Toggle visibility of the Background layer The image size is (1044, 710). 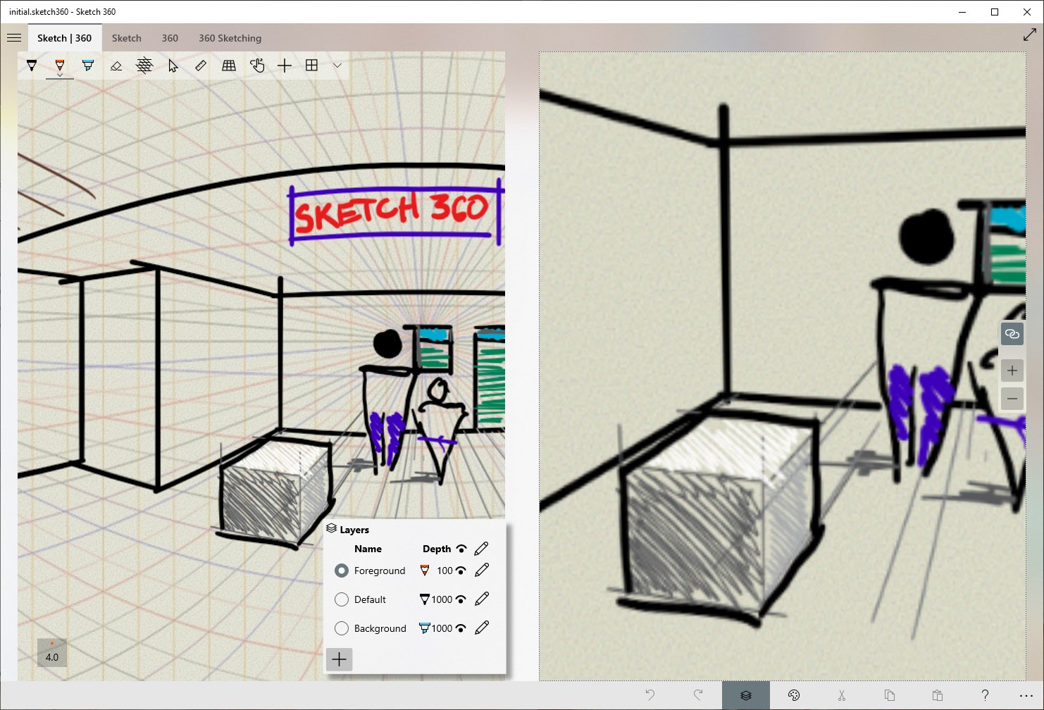(x=461, y=628)
